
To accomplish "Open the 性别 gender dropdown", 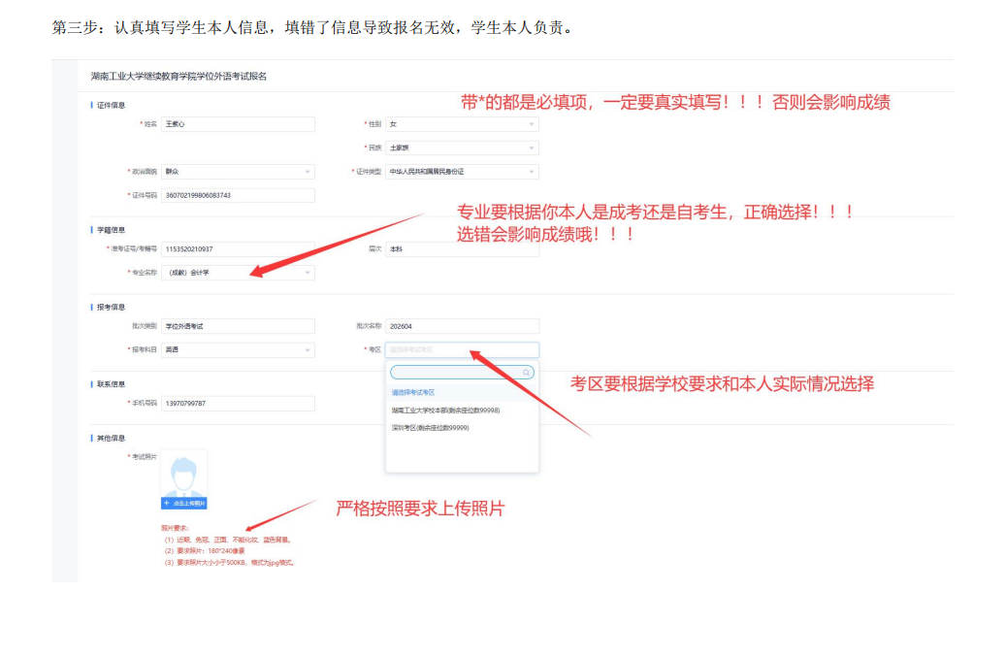I will coord(462,124).
